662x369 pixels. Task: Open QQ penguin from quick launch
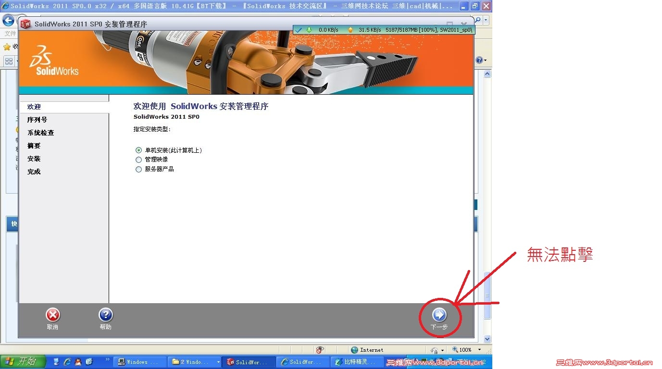click(x=78, y=362)
